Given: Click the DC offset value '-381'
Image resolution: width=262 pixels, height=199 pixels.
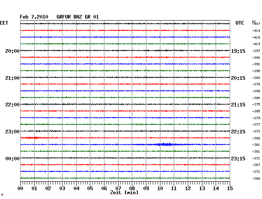Looking at the screenshot, I should (x=256, y=151).
